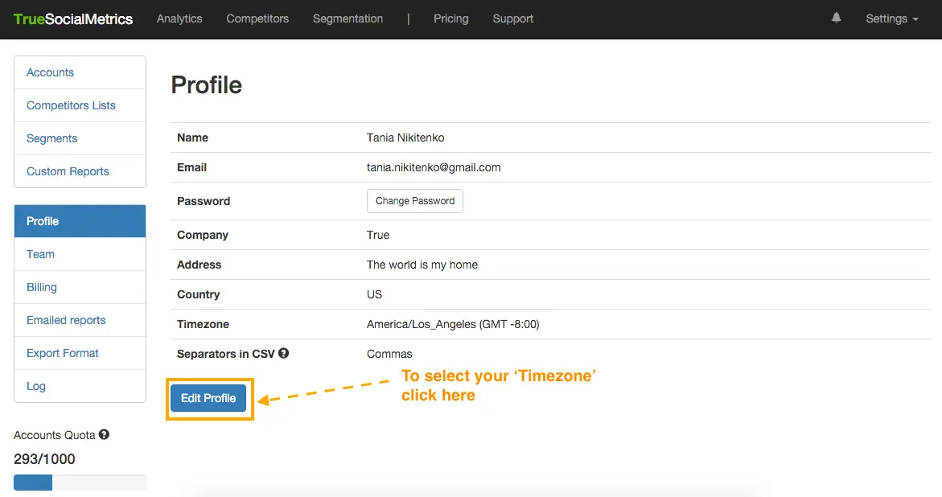Open Competitors Lists in sidebar
This screenshot has width=942, height=497.
pos(71,105)
